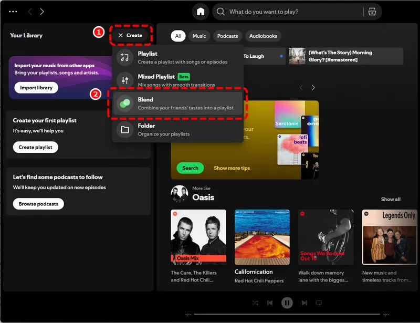Viewport: 420px width, 323px height.
Task: Choose Mixed Playlist from the Create menu
Action: [177, 80]
